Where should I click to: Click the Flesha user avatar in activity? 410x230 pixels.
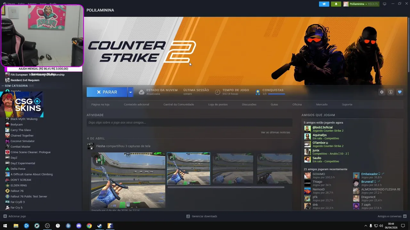[x=90, y=146]
